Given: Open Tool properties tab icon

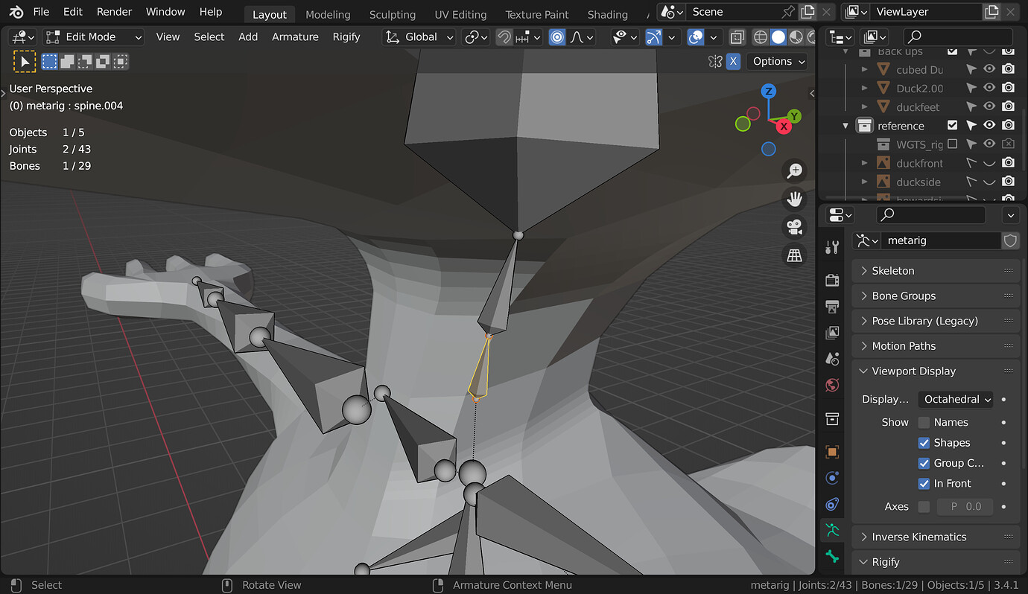Looking at the screenshot, I should (x=832, y=247).
